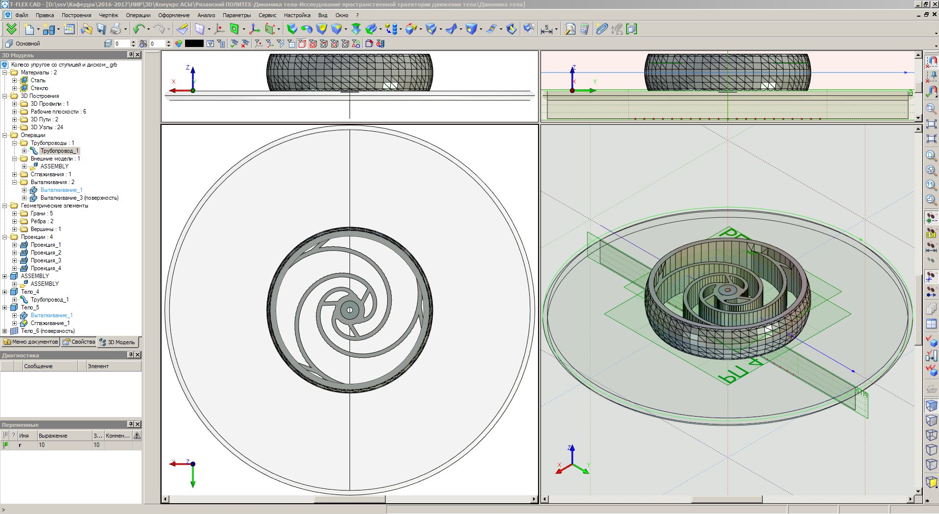This screenshot has height=514, width=939.
Task: Sort by the Сообщение column header
Action: coord(50,366)
